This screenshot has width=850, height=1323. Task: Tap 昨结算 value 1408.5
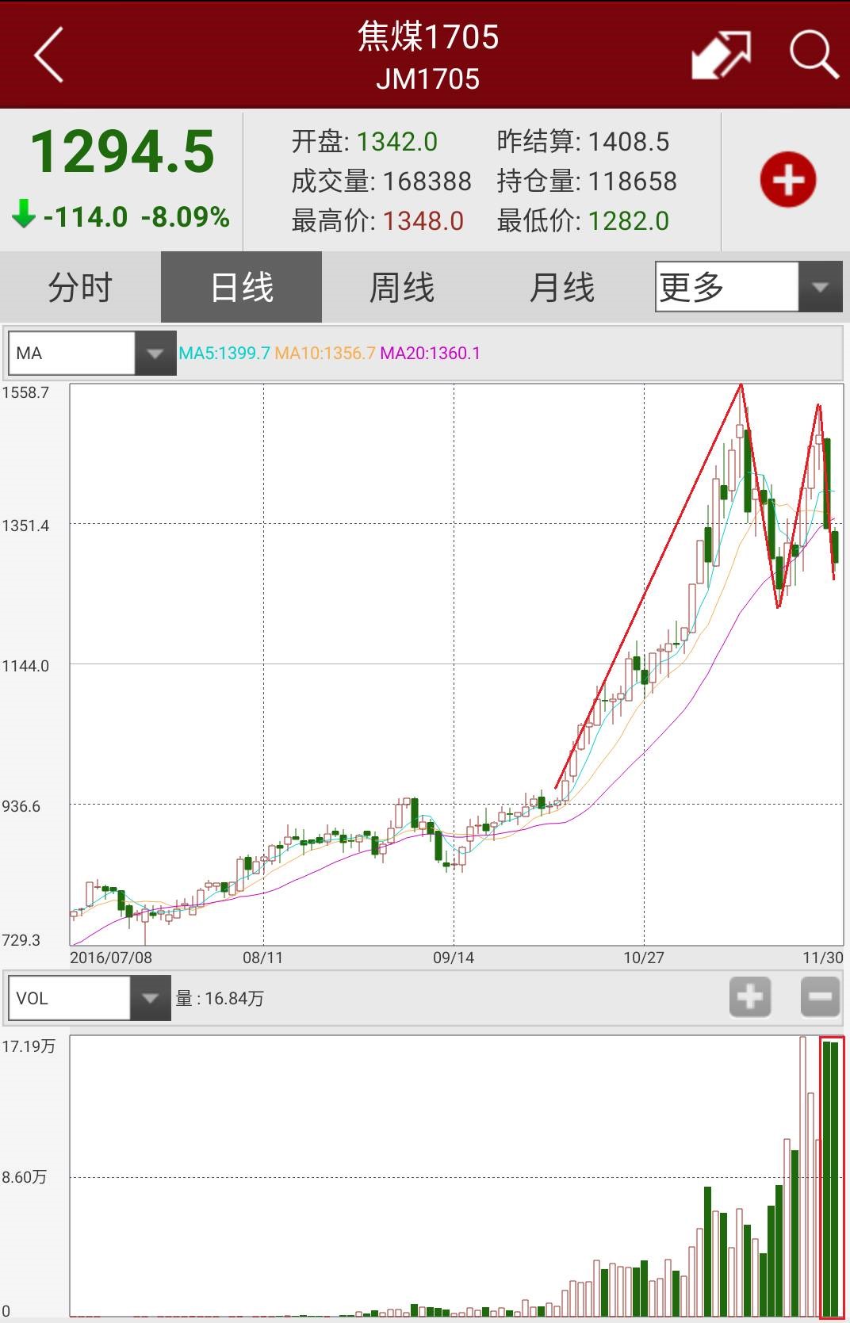pyautogui.click(x=628, y=142)
